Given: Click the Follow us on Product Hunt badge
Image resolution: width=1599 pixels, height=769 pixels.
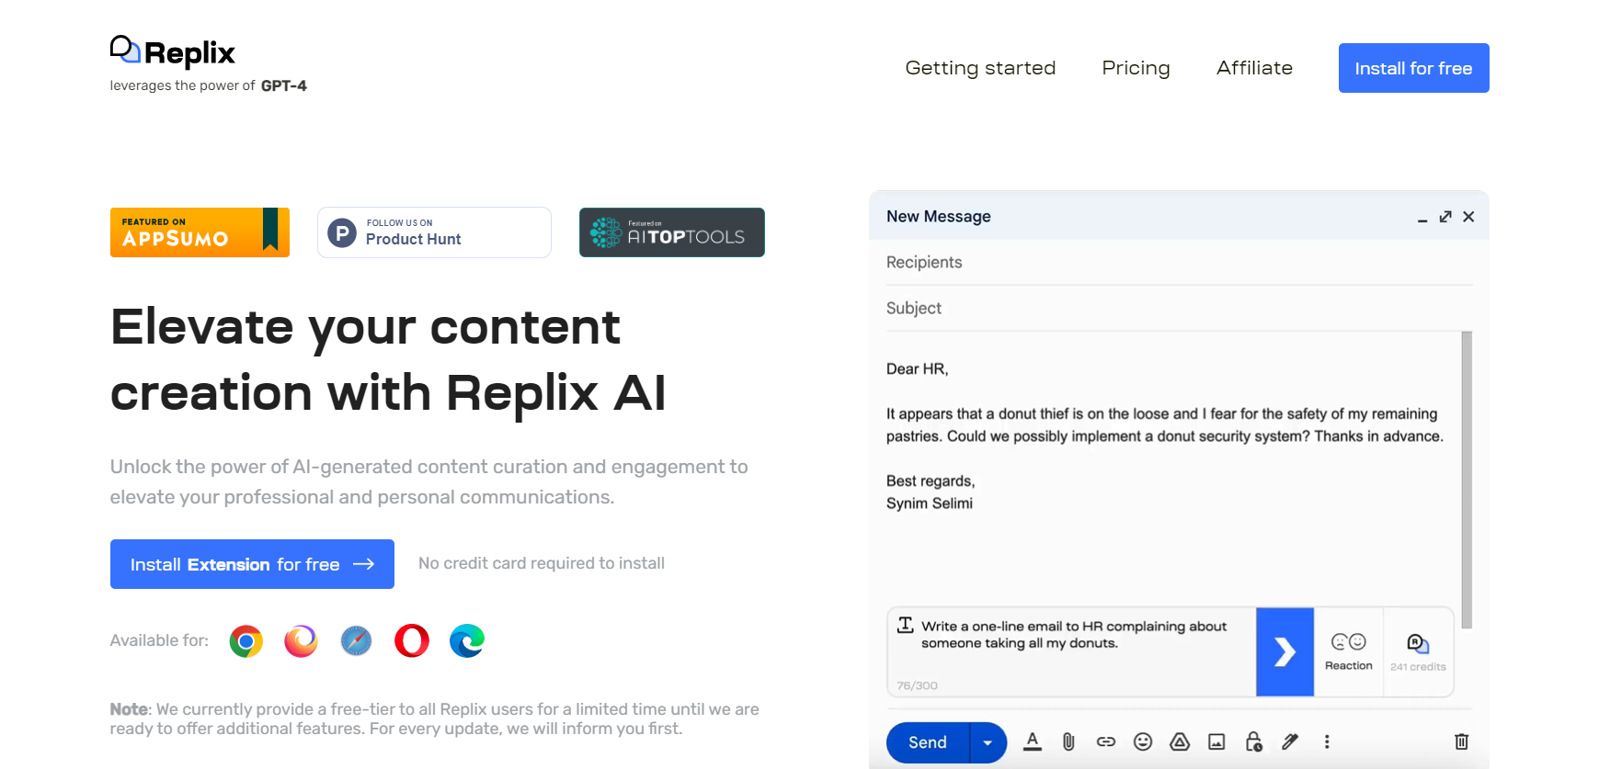Looking at the screenshot, I should [x=434, y=232].
